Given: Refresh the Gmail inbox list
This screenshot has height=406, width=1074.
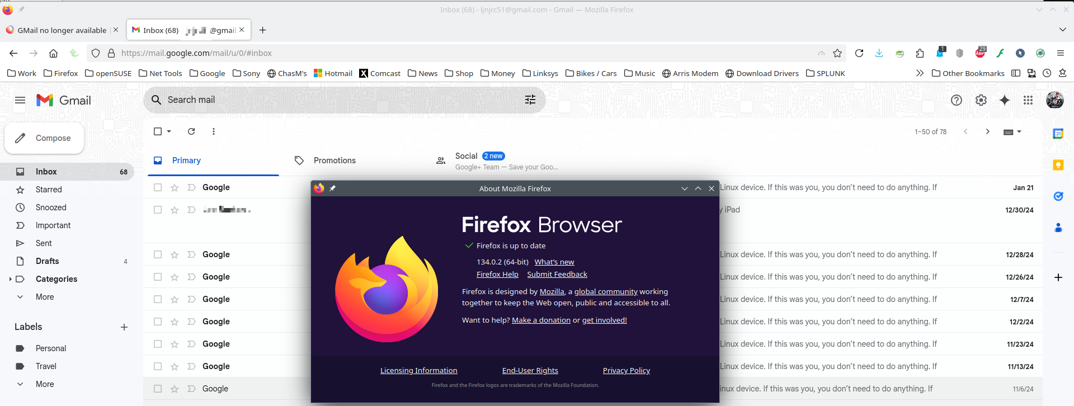Looking at the screenshot, I should 191,131.
